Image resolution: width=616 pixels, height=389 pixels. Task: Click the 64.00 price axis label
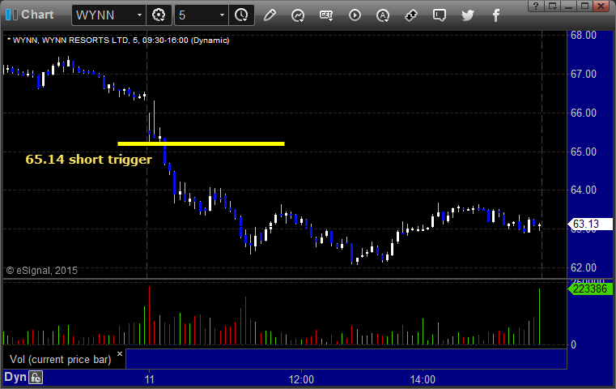pyautogui.click(x=584, y=190)
